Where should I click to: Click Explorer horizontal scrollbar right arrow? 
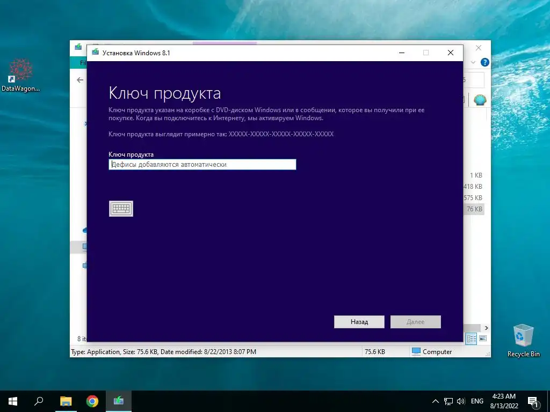[x=487, y=328]
